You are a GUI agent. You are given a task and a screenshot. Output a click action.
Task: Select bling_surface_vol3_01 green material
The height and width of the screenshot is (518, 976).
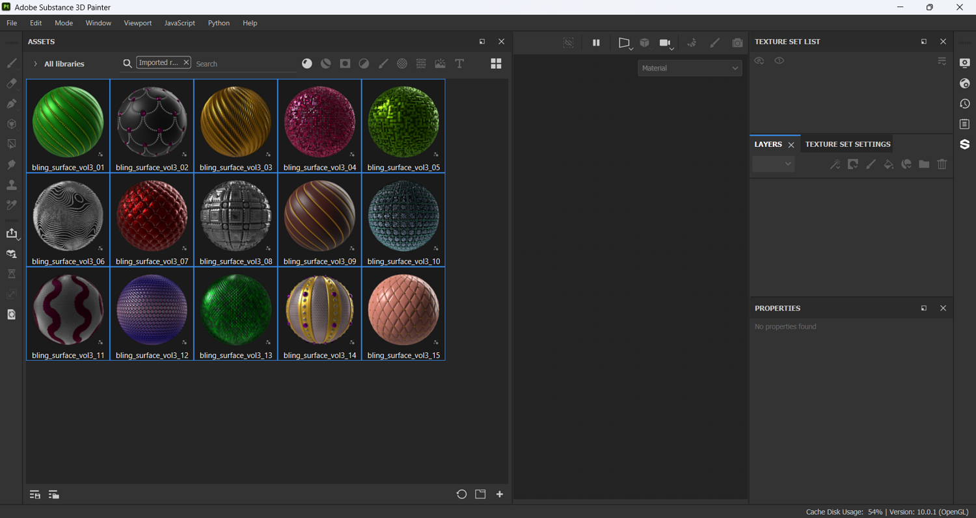pyautogui.click(x=68, y=126)
